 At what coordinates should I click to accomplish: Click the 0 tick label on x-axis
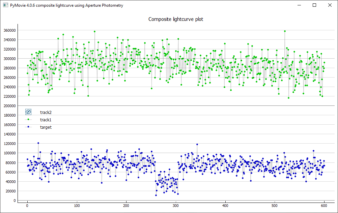pyautogui.click(x=27, y=205)
